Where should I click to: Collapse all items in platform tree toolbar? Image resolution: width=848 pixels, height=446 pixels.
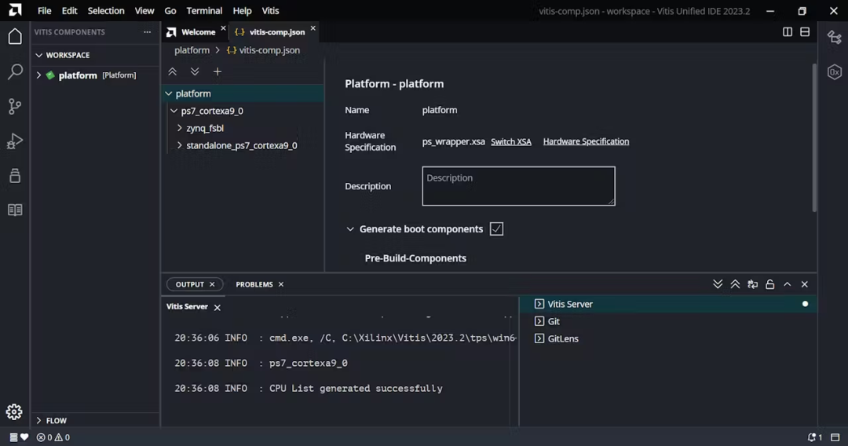point(173,71)
